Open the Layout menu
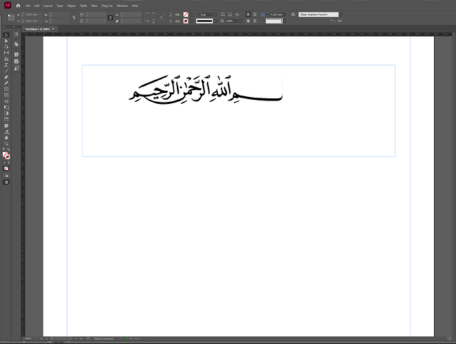The width and height of the screenshot is (456, 344). click(x=47, y=6)
